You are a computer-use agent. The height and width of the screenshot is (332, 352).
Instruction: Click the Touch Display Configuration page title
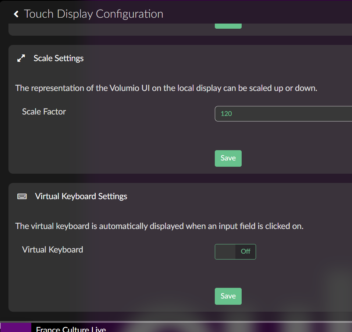point(93,14)
